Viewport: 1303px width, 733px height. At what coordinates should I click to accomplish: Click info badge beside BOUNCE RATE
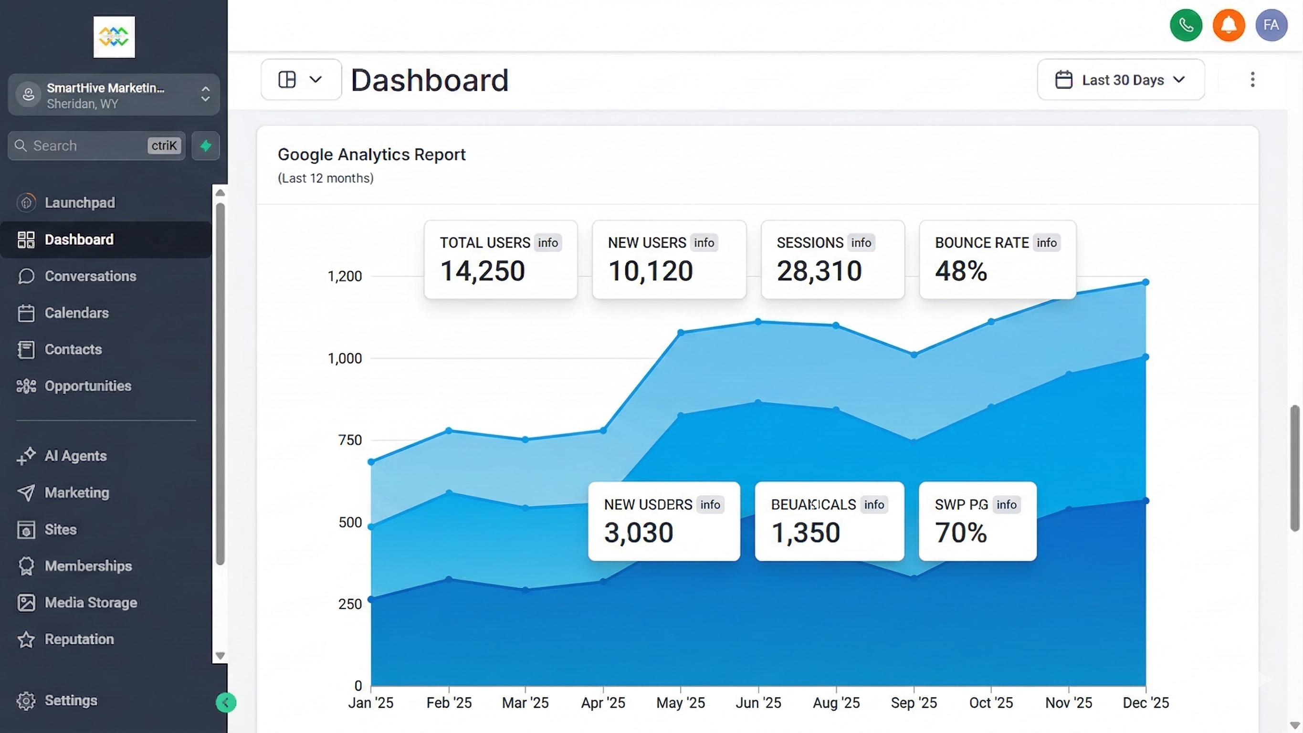(1046, 243)
